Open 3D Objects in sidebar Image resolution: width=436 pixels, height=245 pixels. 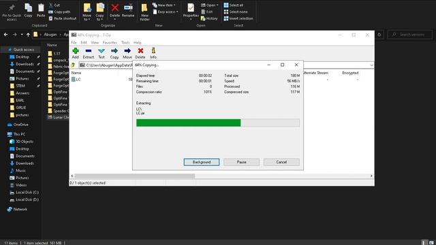click(21, 142)
